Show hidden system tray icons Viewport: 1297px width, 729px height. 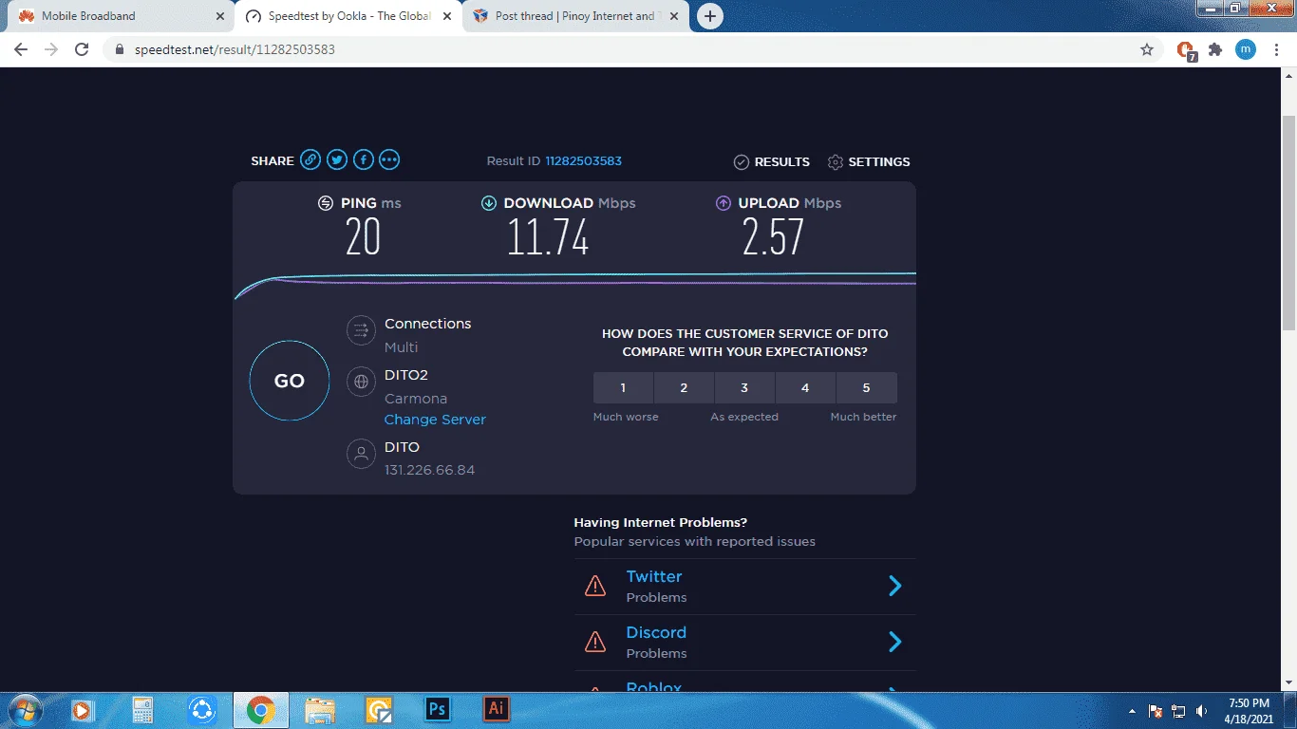click(1132, 711)
